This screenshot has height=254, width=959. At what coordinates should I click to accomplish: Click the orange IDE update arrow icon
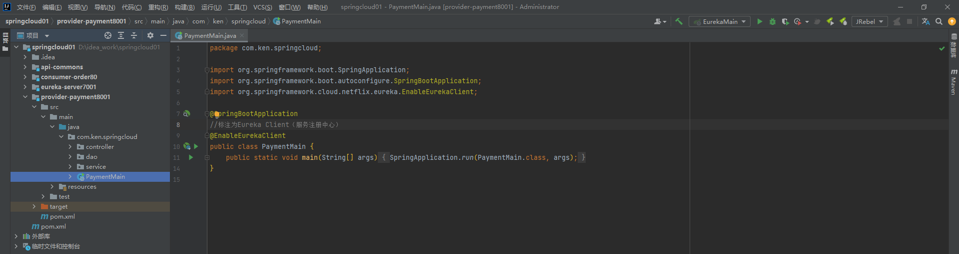pyautogui.click(x=952, y=21)
